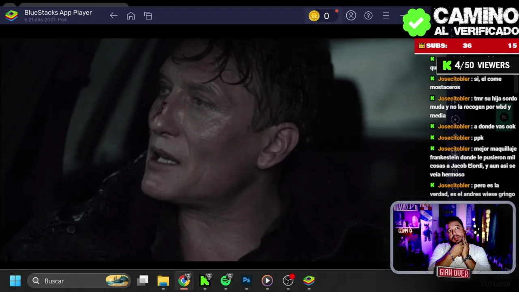Click the Buscar taskbar search field
519x292 pixels.
point(79,281)
